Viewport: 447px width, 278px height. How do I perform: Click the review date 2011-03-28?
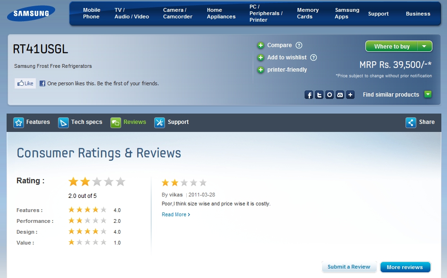[202, 195]
